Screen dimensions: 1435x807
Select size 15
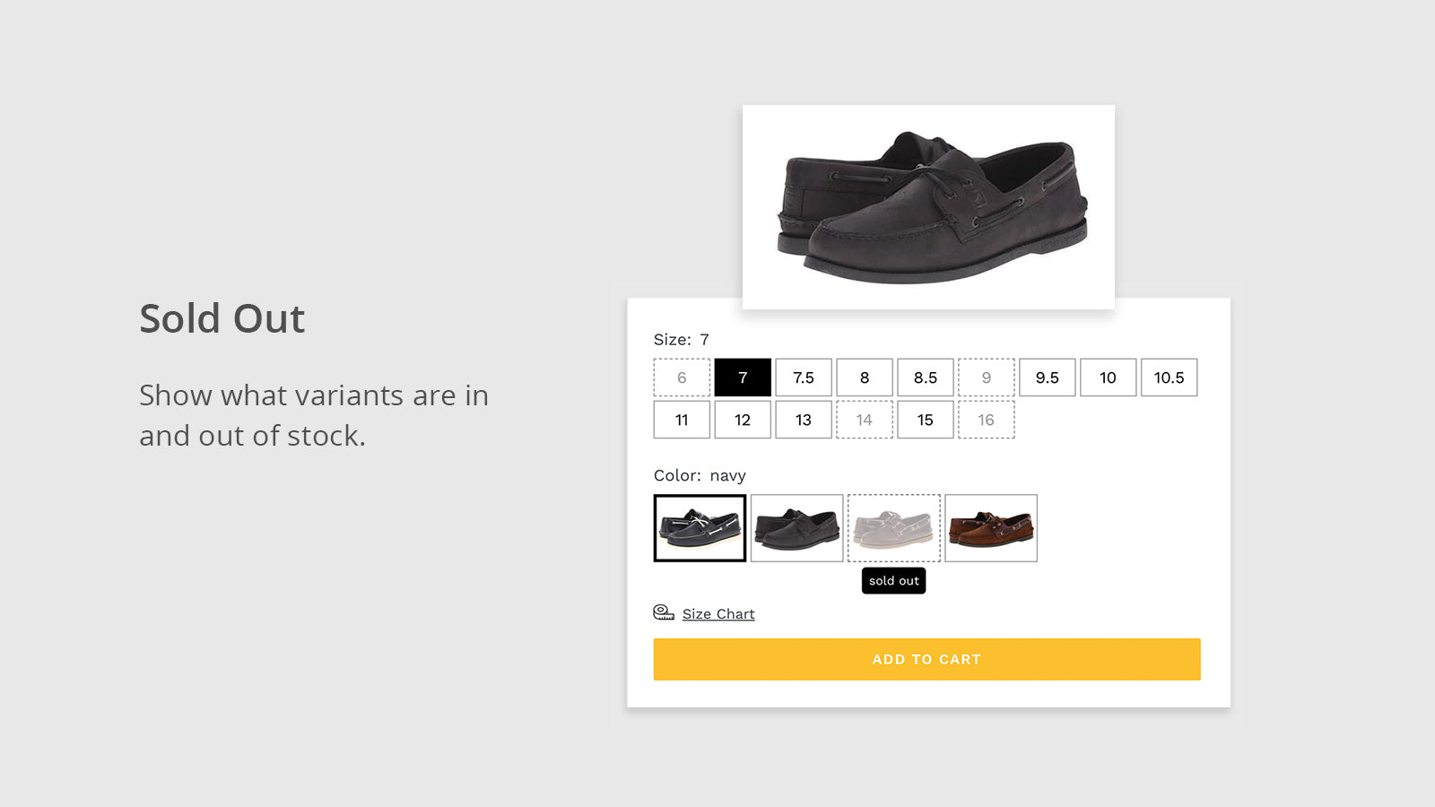click(x=925, y=420)
